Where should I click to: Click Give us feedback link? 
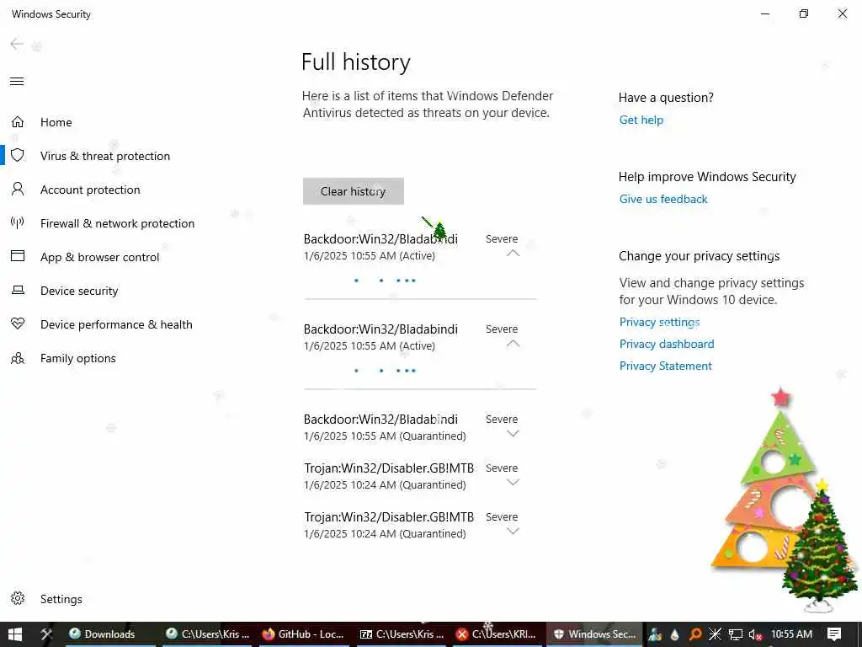[663, 199]
